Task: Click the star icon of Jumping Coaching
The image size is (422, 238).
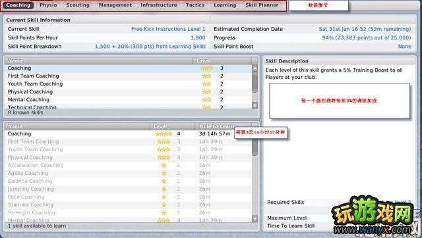Action: pyautogui.click(x=164, y=189)
